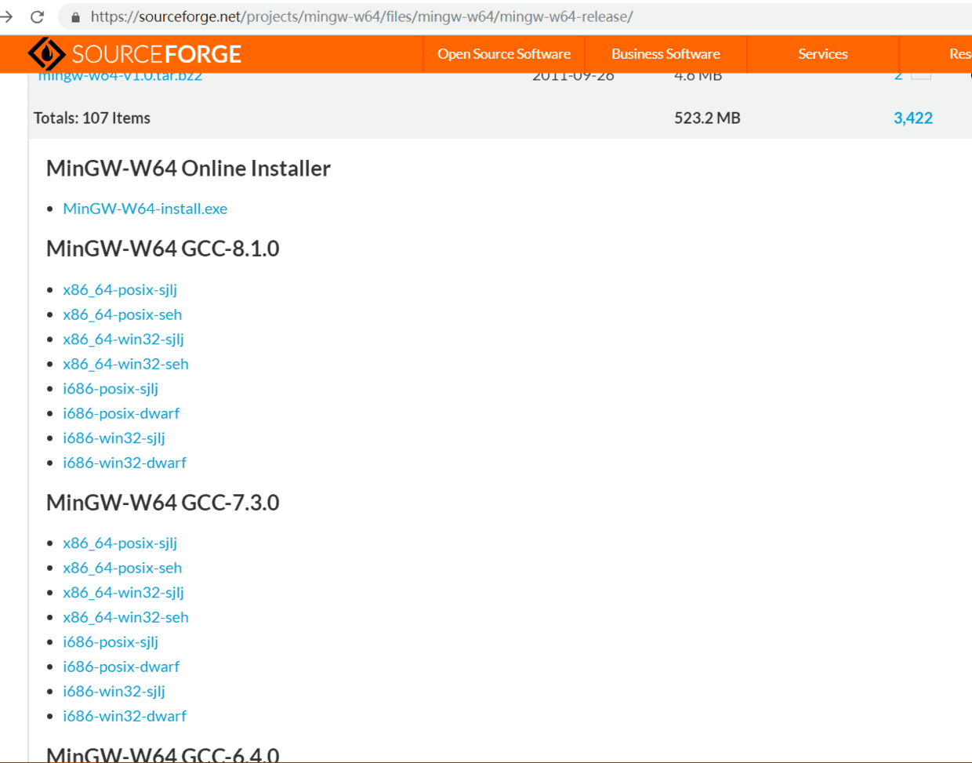Click the MinGW-W64 Online Installer heading
Image resolution: width=972 pixels, height=763 pixels.
click(x=188, y=169)
